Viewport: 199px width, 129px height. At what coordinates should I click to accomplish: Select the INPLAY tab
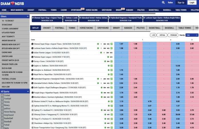35,28
